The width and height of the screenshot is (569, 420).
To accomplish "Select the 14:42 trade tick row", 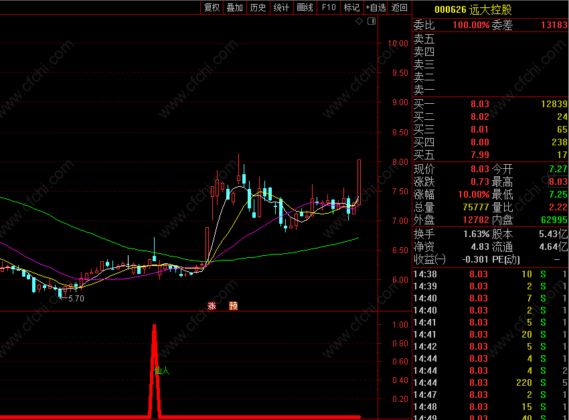I will (x=491, y=347).
